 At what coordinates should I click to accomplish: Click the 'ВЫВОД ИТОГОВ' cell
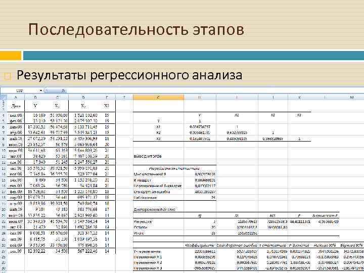click(x=148, y=156)
